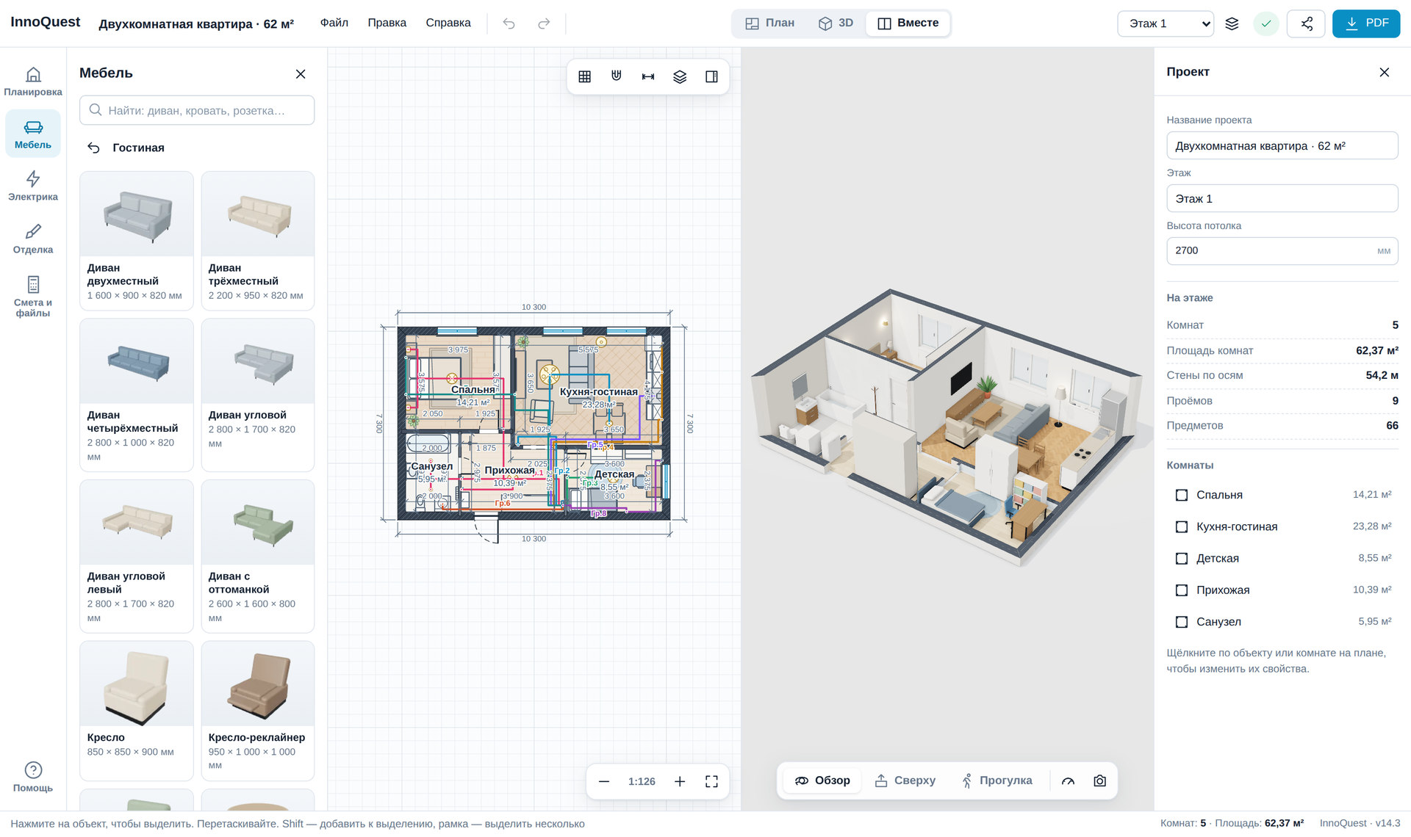Select the Обзор orbit mode
Screen dimensions: 1411x837
click(x=822, y=780)
